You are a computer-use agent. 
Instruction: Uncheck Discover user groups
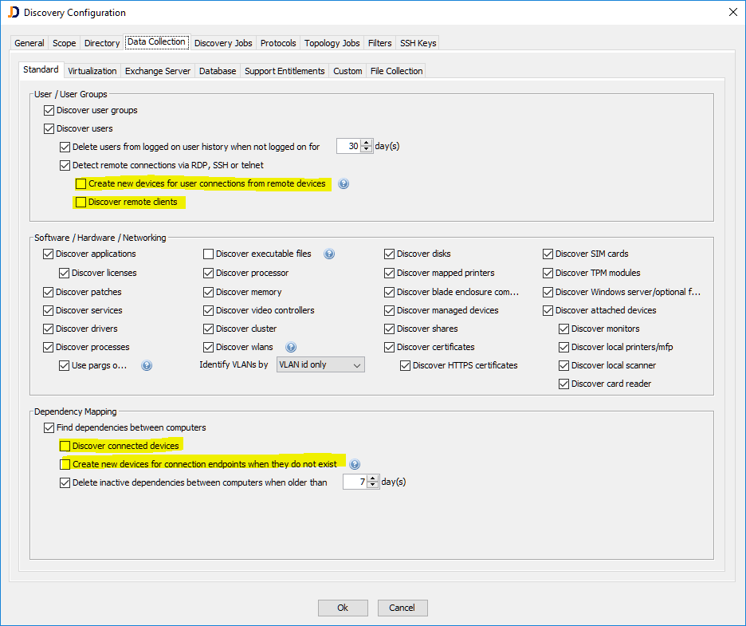(49, 110)
